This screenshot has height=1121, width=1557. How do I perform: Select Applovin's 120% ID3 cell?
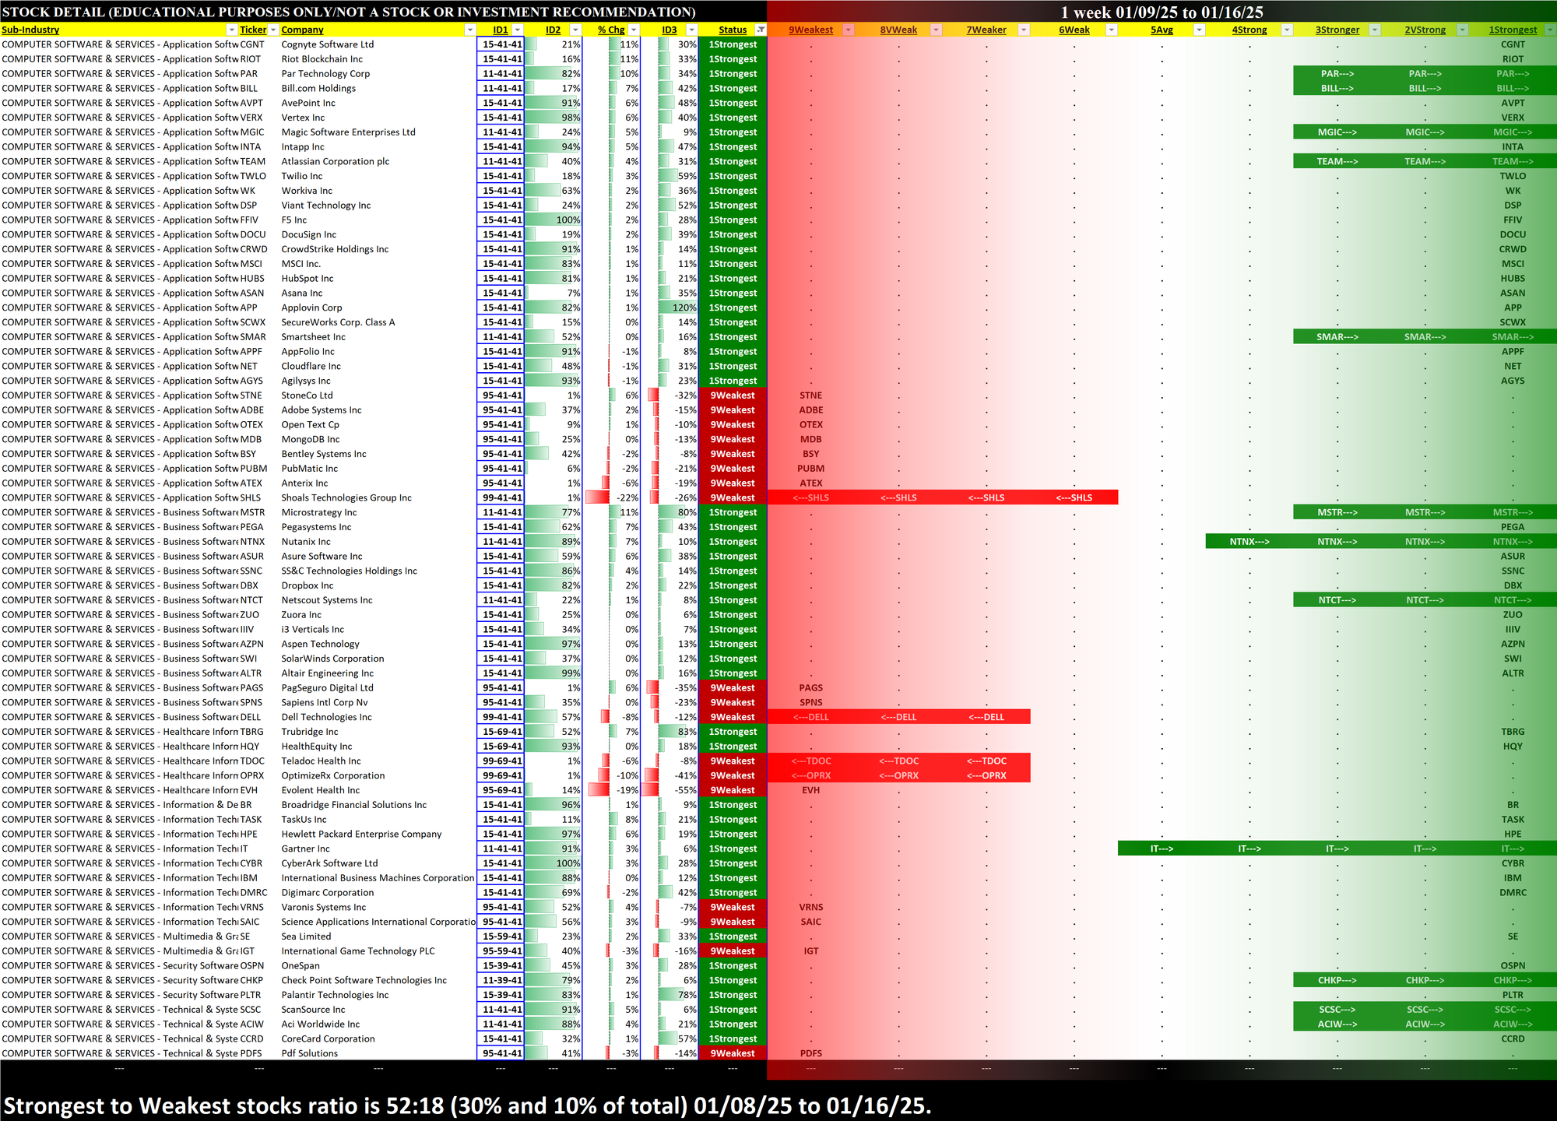(677, 307)
